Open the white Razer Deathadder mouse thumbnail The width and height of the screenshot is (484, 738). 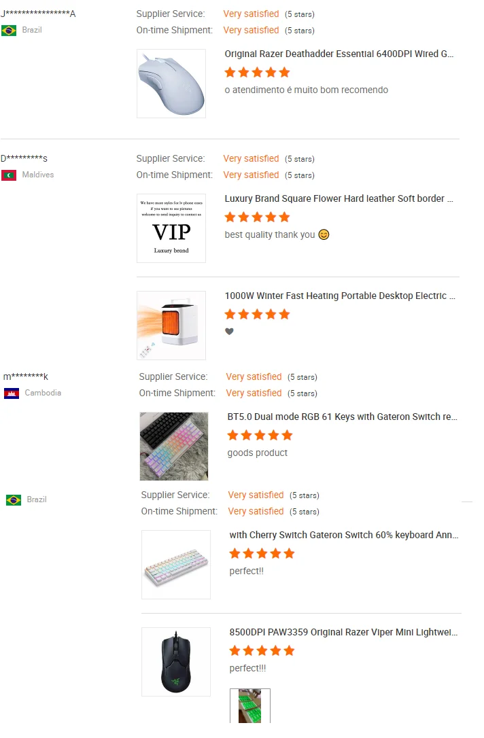171,84
